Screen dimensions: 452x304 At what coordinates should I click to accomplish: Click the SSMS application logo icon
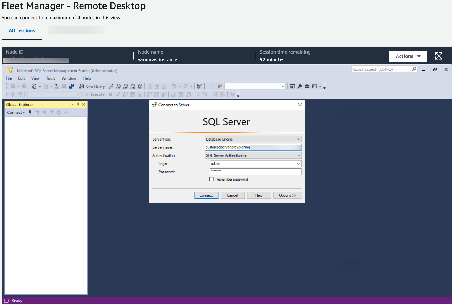pos(10,70)
